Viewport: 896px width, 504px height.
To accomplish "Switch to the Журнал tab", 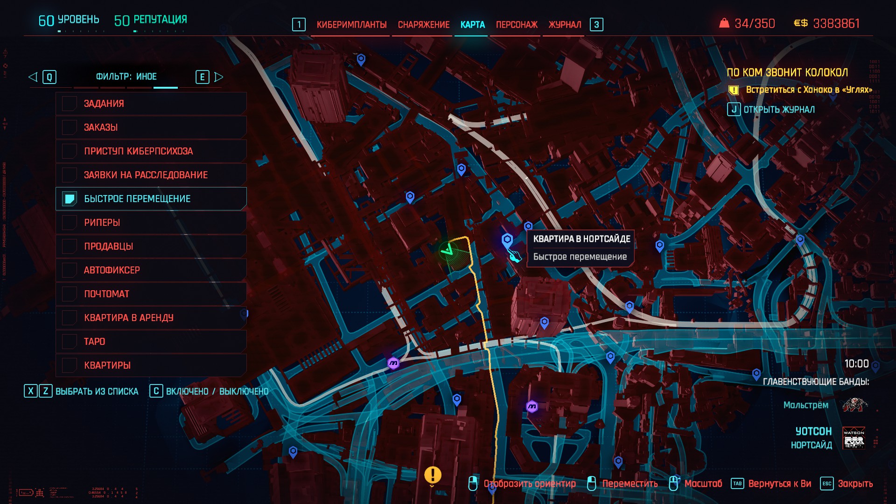I will 565,25.
